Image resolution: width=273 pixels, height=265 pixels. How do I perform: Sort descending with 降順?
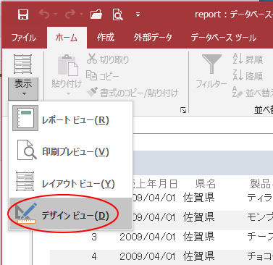point(248,76)
